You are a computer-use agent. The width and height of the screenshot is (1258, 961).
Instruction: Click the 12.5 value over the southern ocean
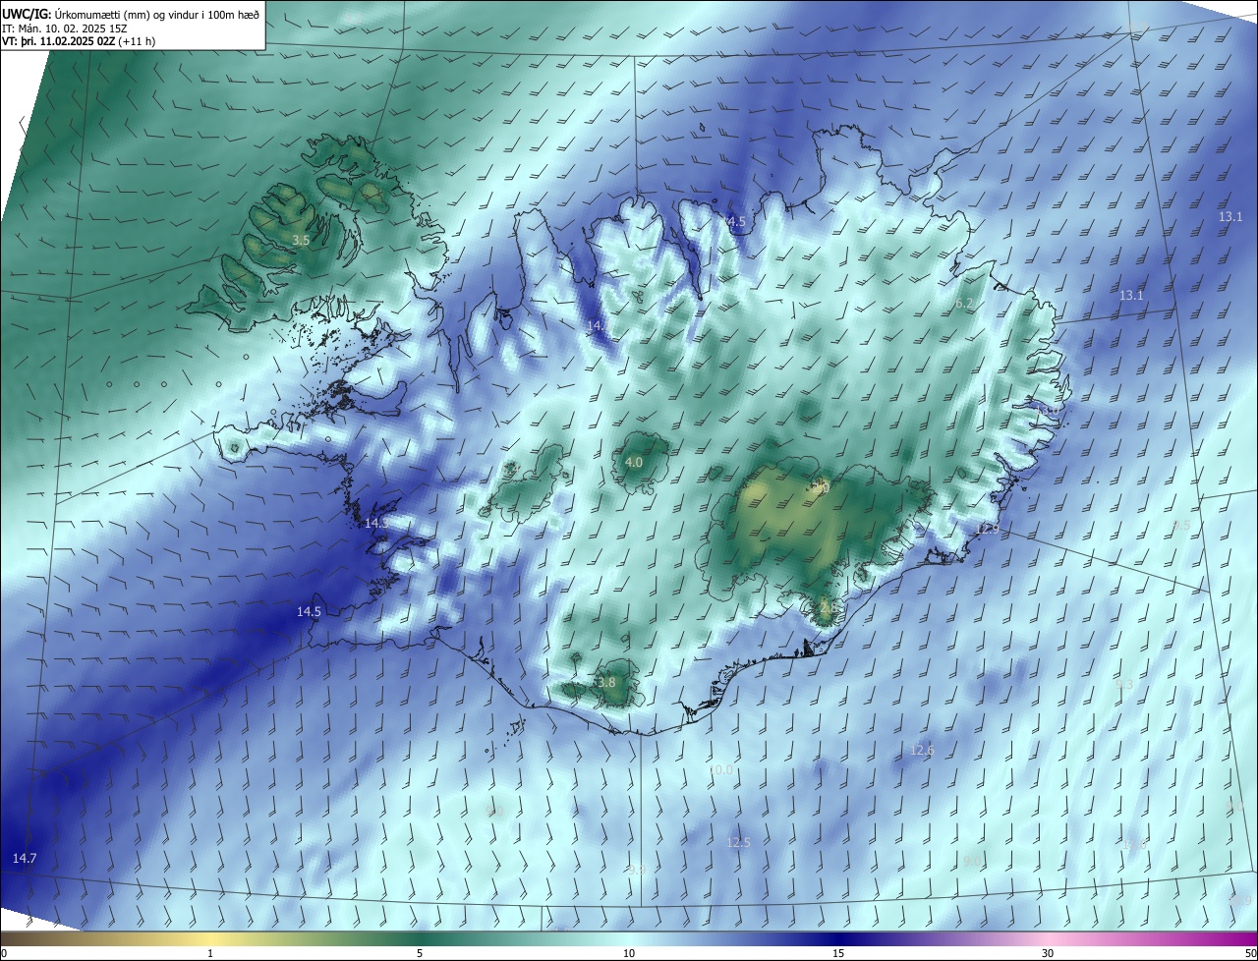point(738,842)
